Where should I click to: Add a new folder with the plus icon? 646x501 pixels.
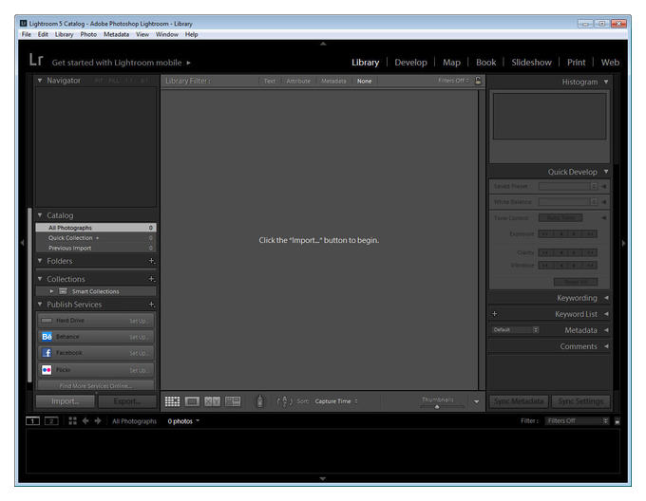pyautogui.click(x=152, y=261)
